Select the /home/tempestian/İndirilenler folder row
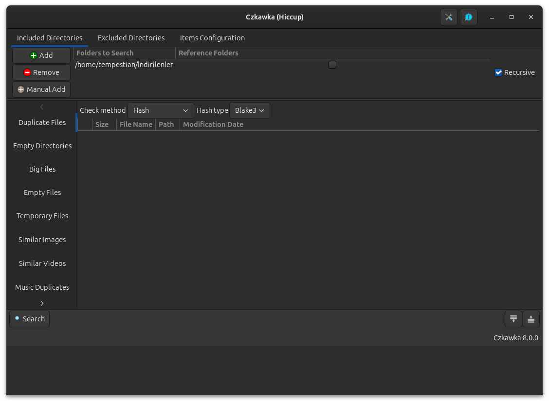 [124, 65]
